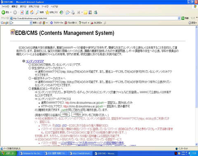Click the インターネット zone status bar entry
198x156 pixels.
coord(182,149)
